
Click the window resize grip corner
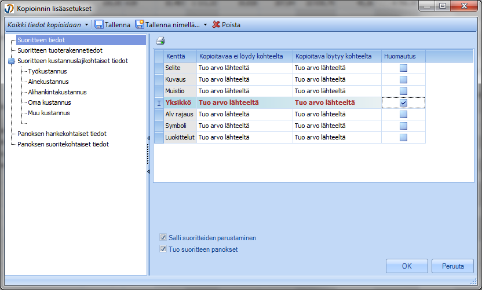[474, 282]
